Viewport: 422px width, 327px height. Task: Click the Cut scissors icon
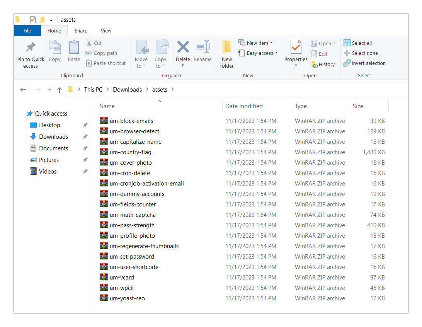click(89, 43)
